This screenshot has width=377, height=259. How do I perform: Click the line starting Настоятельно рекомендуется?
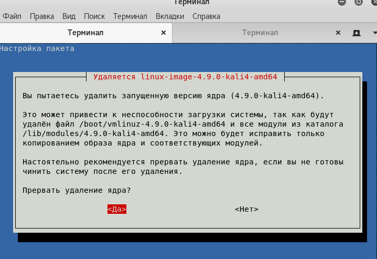[183, 162]
